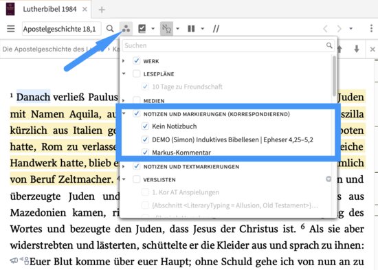Click the word Danach in verse 1
This screenshot has width=378, height=270.
click(x=33, y=97)
